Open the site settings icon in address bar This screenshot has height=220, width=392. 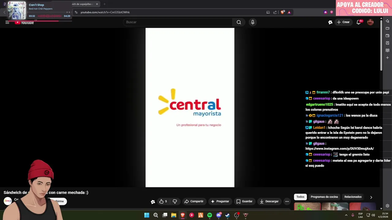tap(76, 12)
